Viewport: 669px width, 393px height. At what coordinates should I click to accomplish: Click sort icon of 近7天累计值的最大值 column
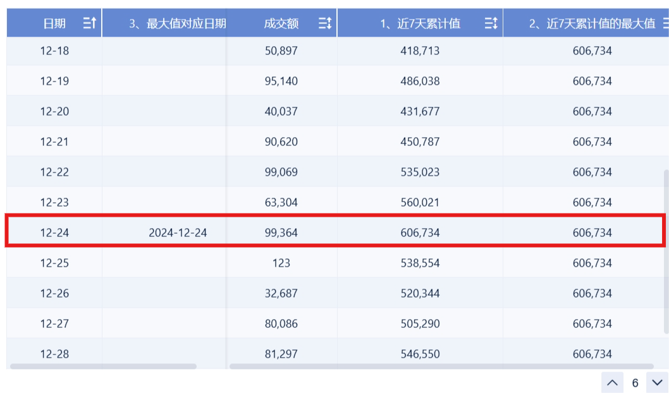(x=666, y=23)
